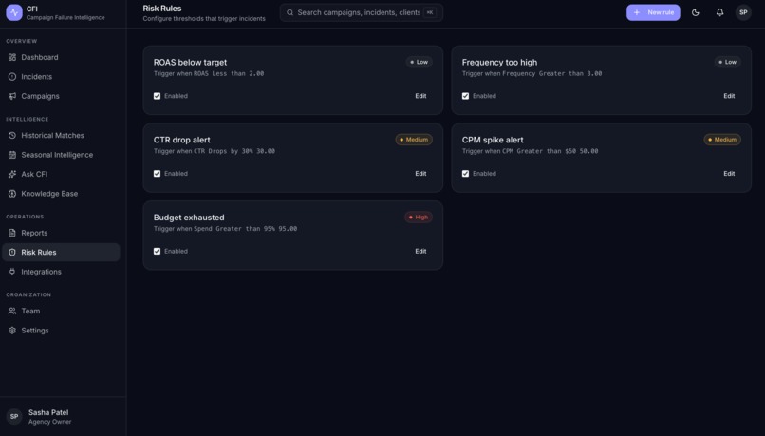Viewport: 765px width, 436px height.
Task: Uncheck Enabled for CPM spike alert
Action: tap(465, 174)
